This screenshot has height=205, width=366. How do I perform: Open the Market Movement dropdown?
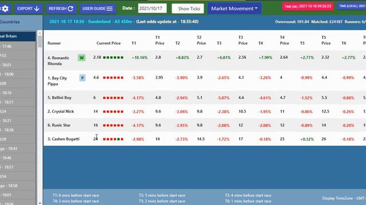234,9
